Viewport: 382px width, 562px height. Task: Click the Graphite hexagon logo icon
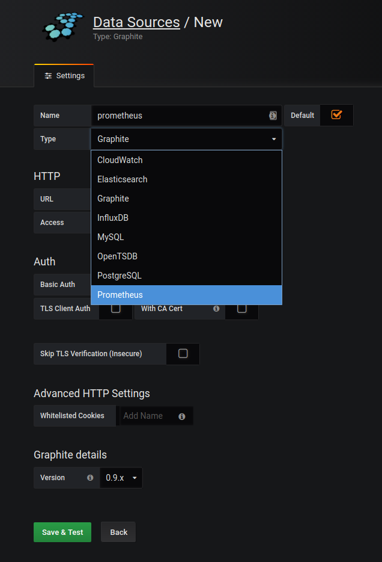pos(62,26)
